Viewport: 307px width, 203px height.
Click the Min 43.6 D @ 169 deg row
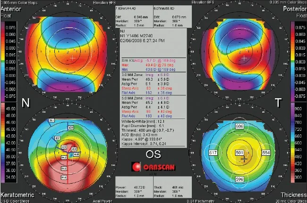tap(149, 69)
